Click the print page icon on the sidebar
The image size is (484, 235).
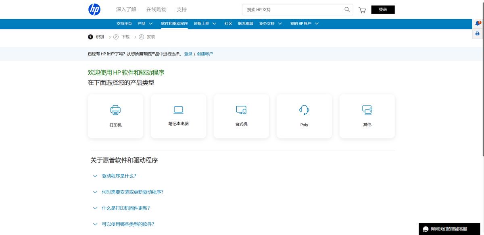pos(478,34)
